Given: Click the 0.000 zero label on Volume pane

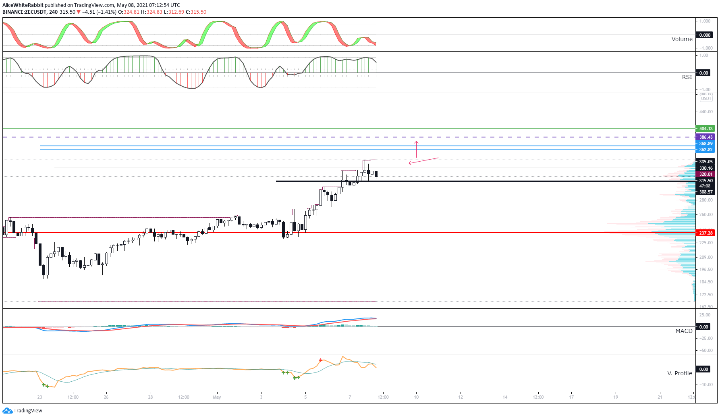Looking at the screenshot, I should pos(705,35).
